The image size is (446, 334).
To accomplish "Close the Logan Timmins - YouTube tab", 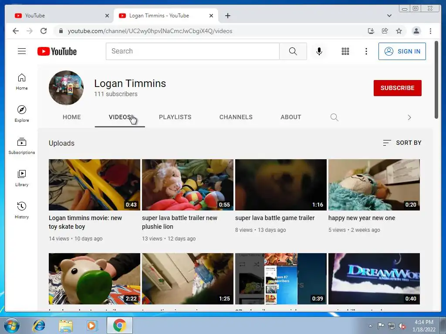I will (x=211, y=16).
